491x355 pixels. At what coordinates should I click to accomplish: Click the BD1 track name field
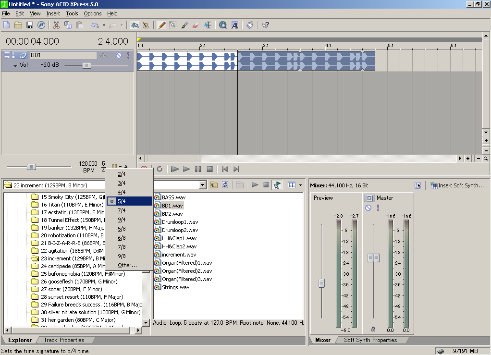tap(63, 55)
